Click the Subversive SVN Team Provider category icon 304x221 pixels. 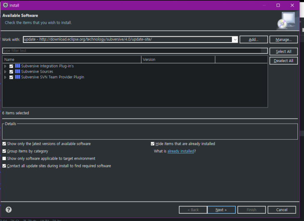[x=18, y=77]
